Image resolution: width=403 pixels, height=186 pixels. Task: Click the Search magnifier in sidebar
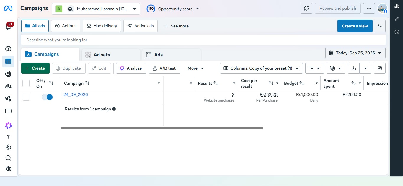8,158
